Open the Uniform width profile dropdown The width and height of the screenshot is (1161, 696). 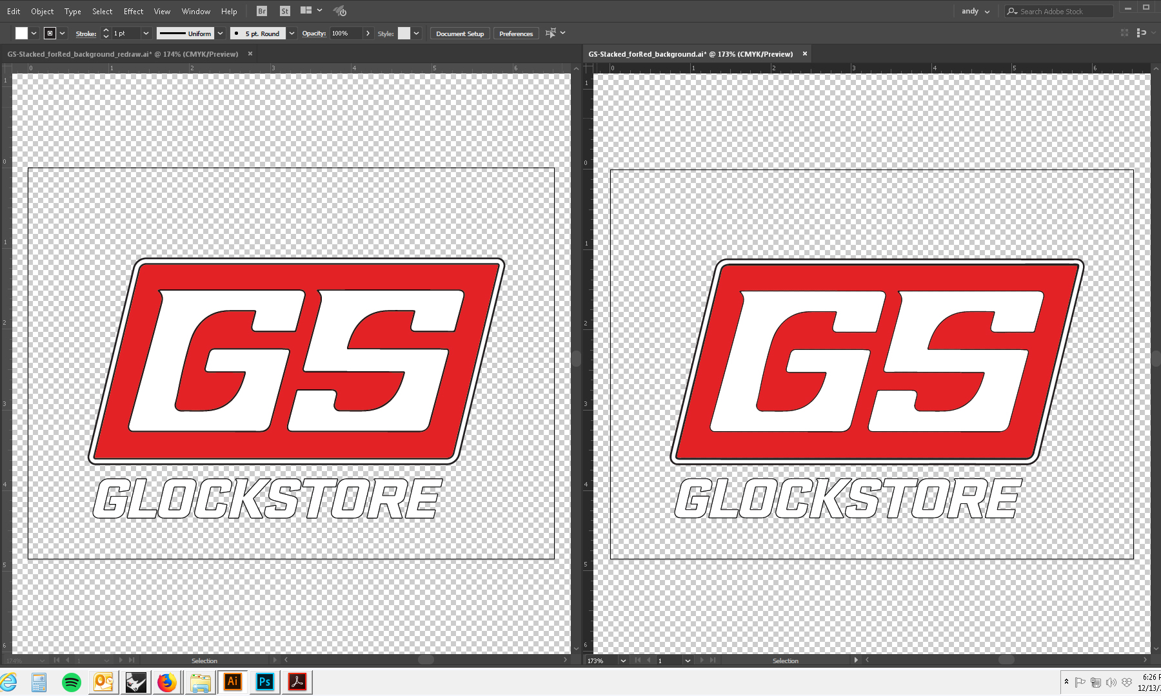click(221, 33)
